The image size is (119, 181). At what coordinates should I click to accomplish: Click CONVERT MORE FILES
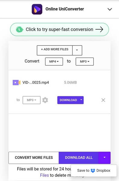pos(34,158)
